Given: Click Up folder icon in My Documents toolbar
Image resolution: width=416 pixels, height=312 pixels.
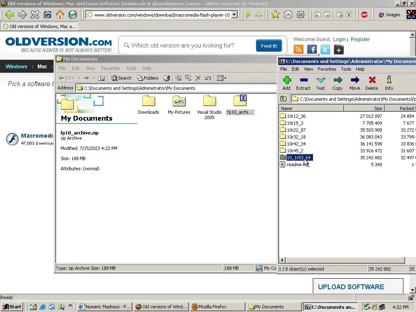Looking at the screenshot, I should click(101, 78).
